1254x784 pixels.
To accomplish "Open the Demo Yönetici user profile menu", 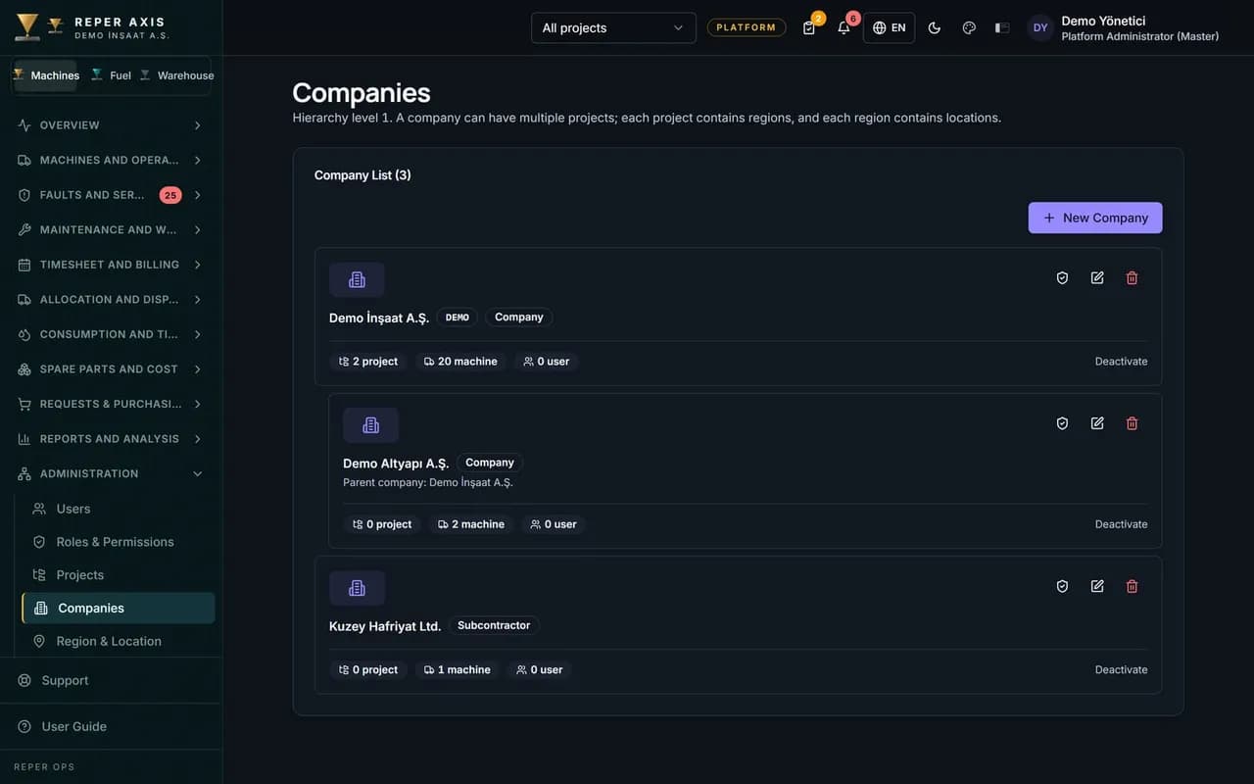I will click(1124, 27).
